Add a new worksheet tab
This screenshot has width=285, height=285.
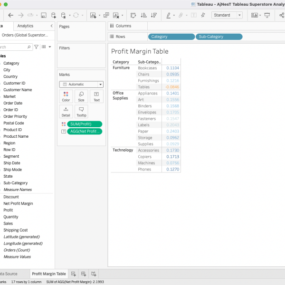74,274
